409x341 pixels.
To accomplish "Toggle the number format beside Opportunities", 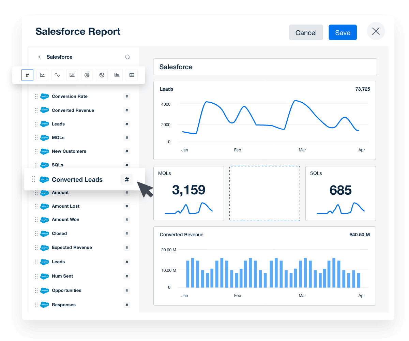I will coord(127,290).
